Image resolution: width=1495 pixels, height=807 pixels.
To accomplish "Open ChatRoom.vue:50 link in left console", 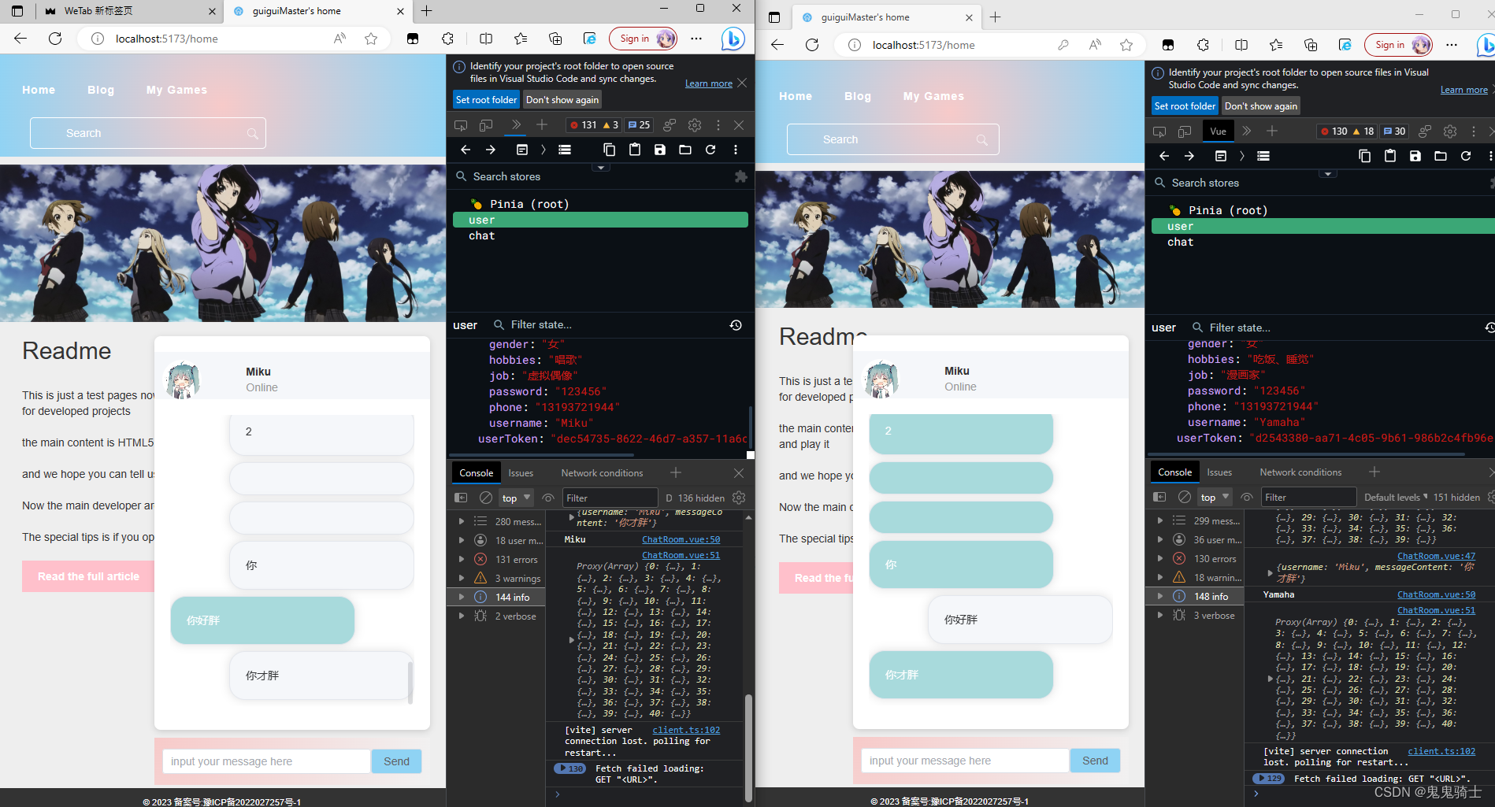I will click(681, 539).
